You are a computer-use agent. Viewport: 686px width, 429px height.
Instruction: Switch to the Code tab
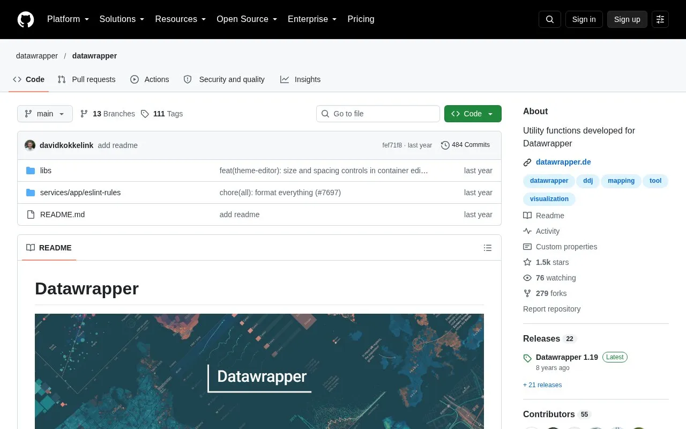coord(29,79)
